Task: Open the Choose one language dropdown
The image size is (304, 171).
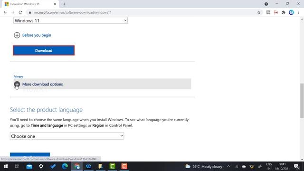Action: [x=67, y=136]
